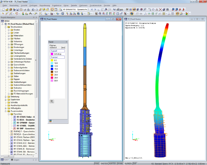The height and width of the screenshot is (165, 207).
Task: Click the Undo arrow icon
Action: click(33, 10)
